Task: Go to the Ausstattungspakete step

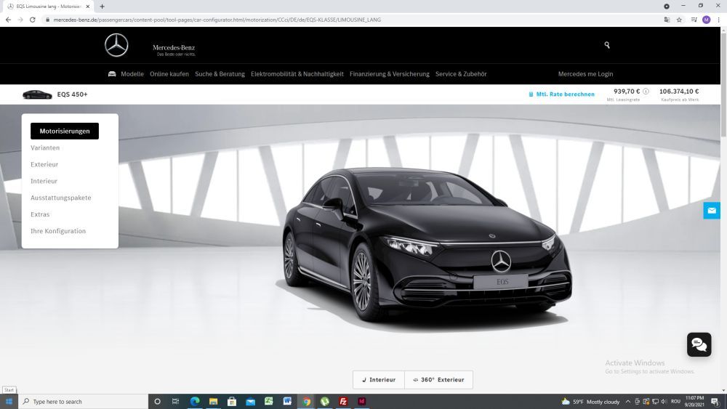Action: point(61,198)
